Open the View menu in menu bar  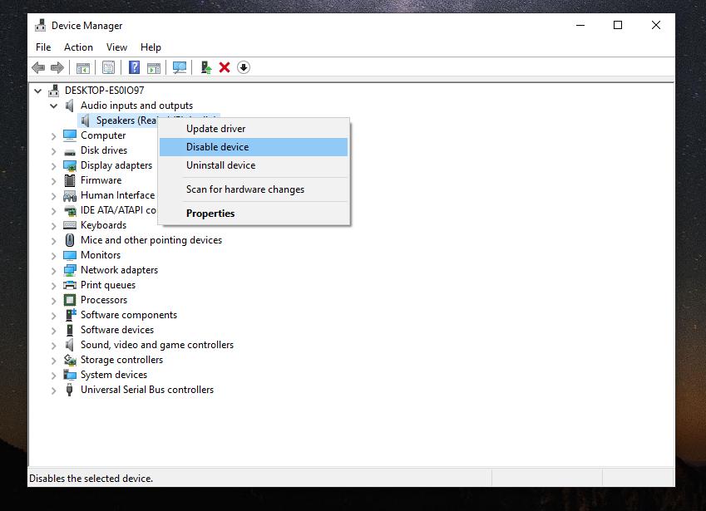[116, 47]
